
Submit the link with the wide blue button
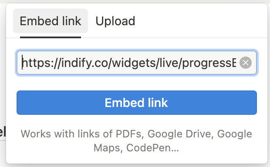(137, 103)
